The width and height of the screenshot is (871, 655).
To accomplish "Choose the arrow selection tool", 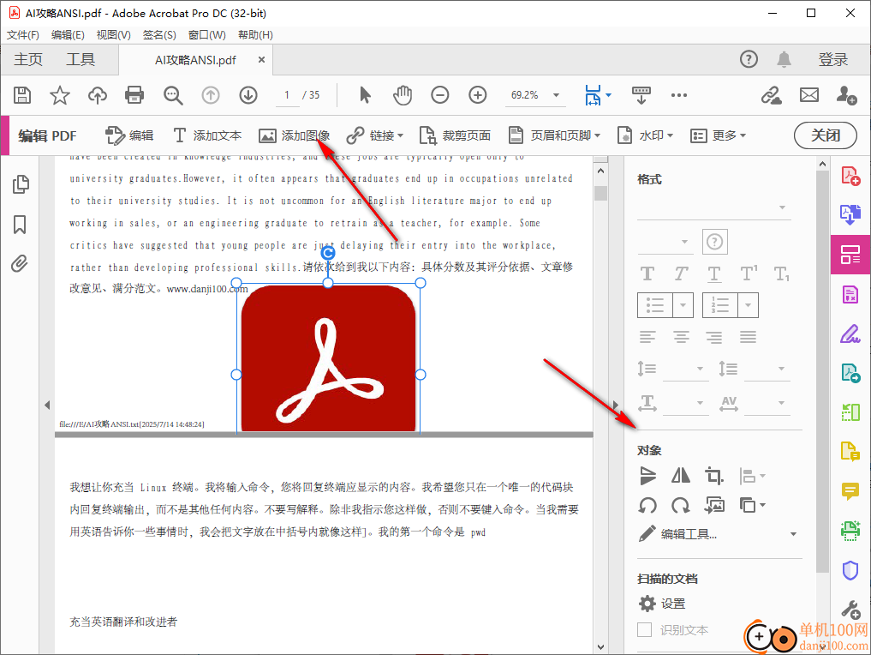I will (364, 95).
